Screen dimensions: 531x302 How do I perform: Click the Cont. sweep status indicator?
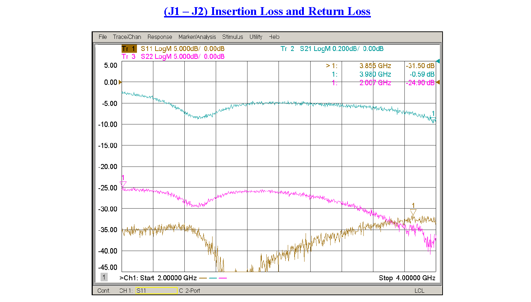[104, 291]
